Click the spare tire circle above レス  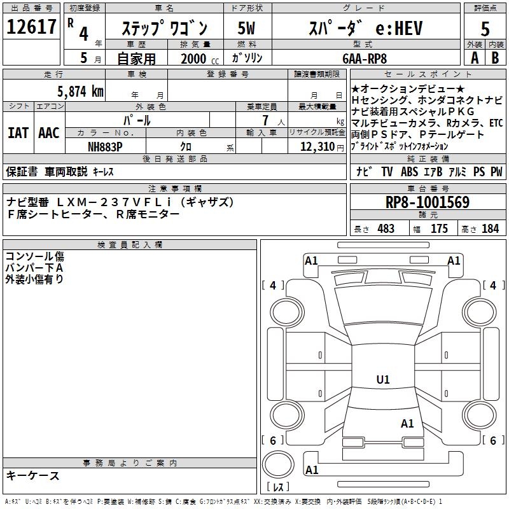(x=278, y=464)
